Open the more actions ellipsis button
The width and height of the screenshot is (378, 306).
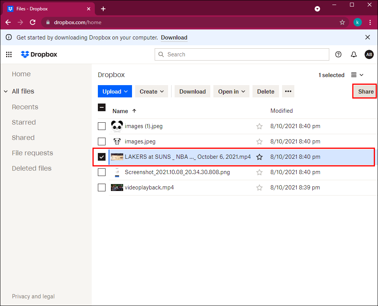tap(288, 91)
